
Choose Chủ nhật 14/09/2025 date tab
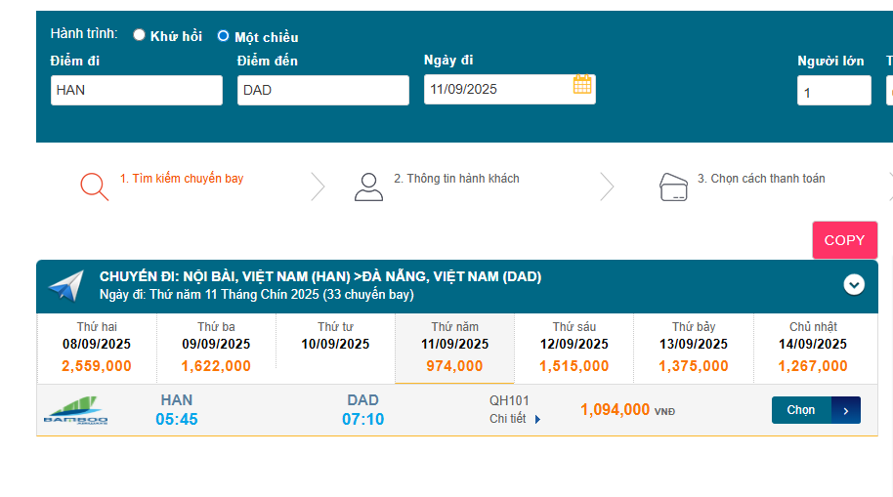coord(813,348)
